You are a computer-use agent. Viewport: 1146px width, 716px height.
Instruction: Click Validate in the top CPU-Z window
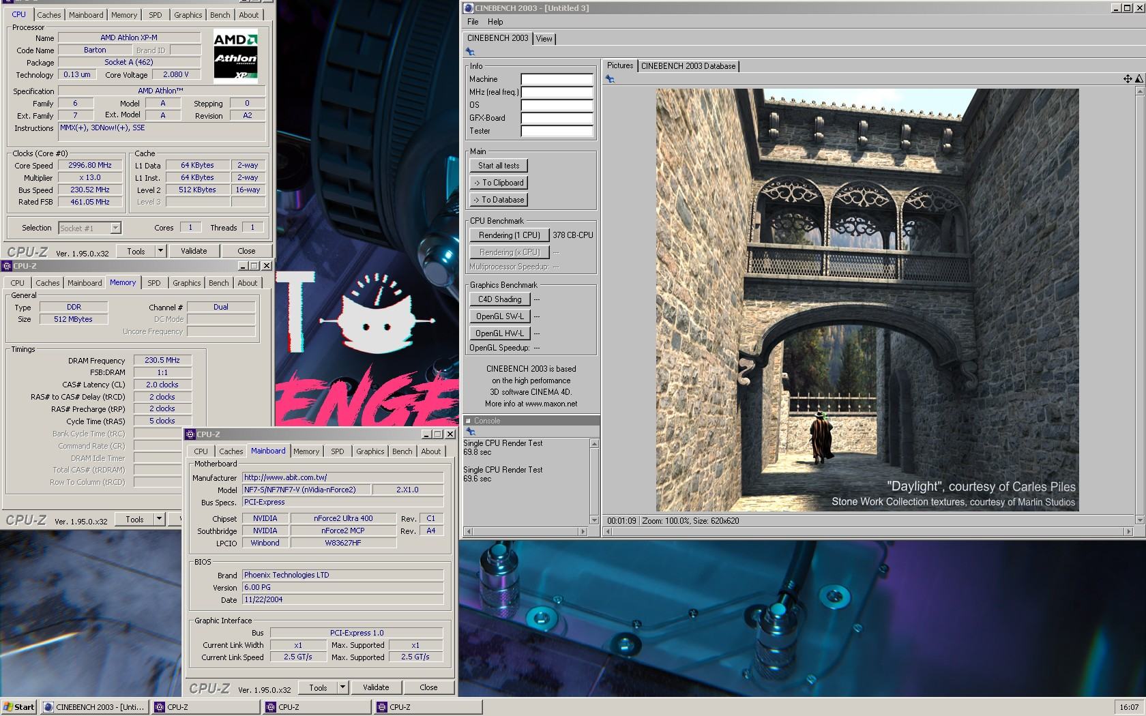(x=194, y=251)
